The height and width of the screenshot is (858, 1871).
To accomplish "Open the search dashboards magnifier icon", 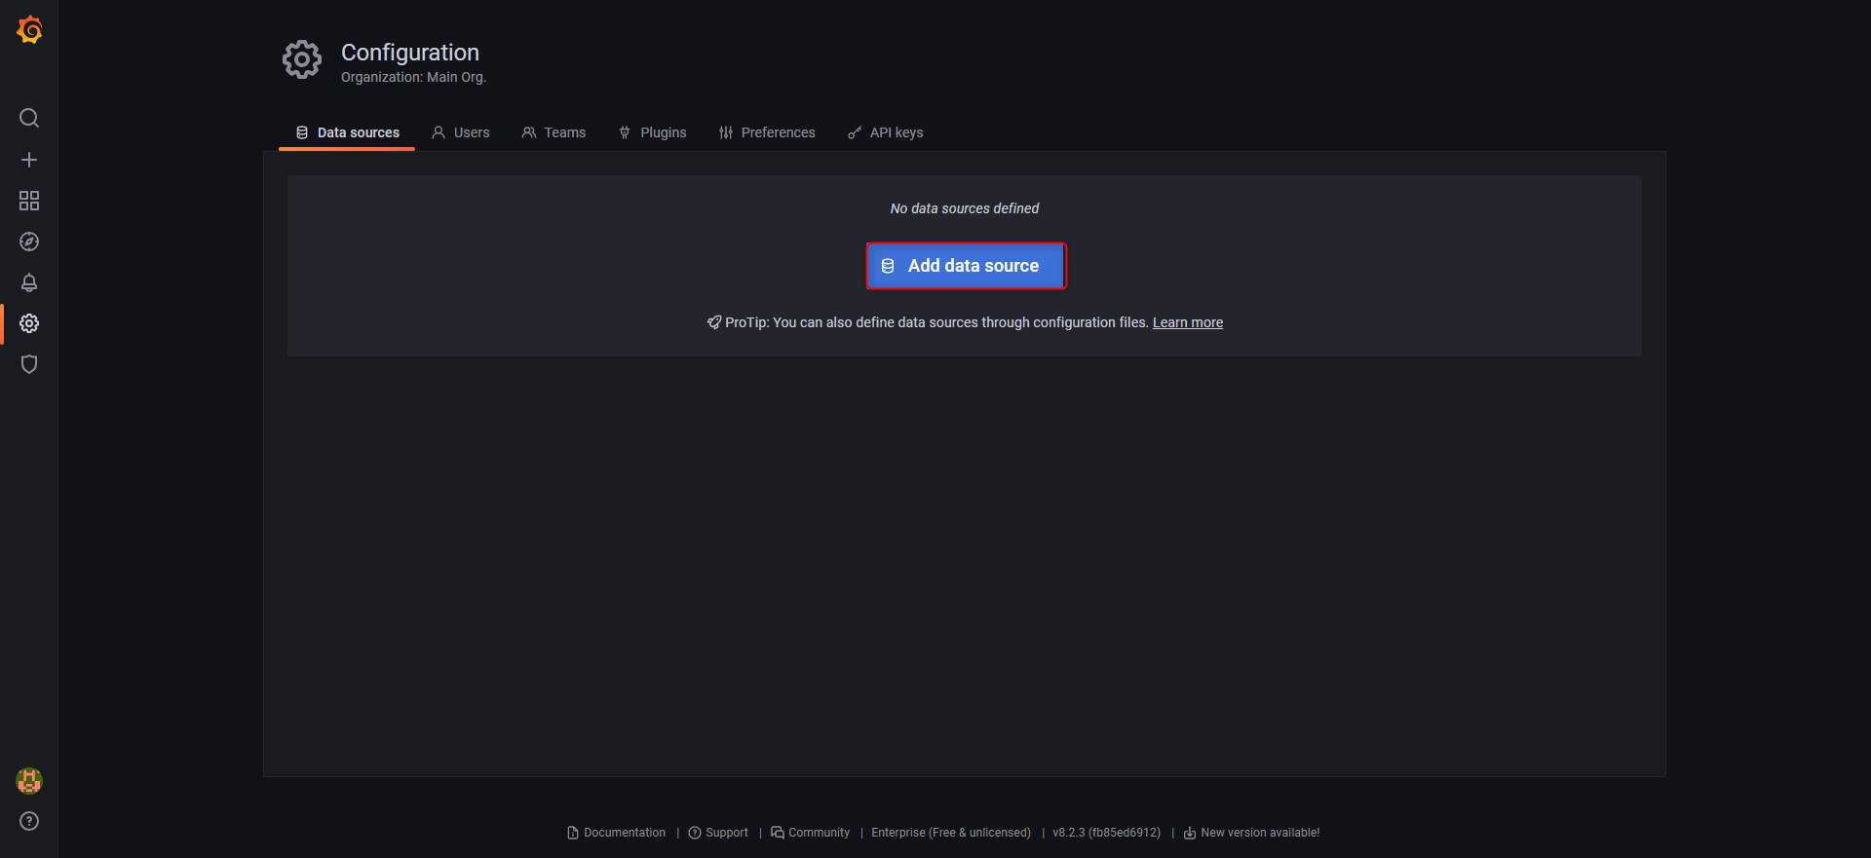I will tap(29, 118).
